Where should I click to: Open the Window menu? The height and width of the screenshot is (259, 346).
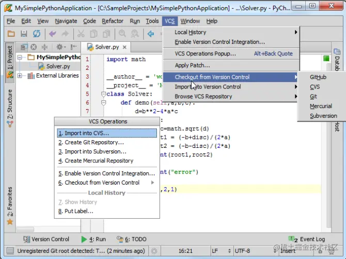(190, 21)
